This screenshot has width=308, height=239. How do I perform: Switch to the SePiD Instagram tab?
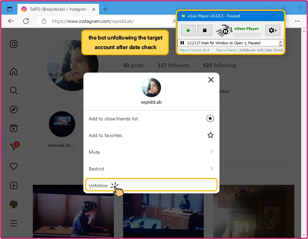(58, 9)
